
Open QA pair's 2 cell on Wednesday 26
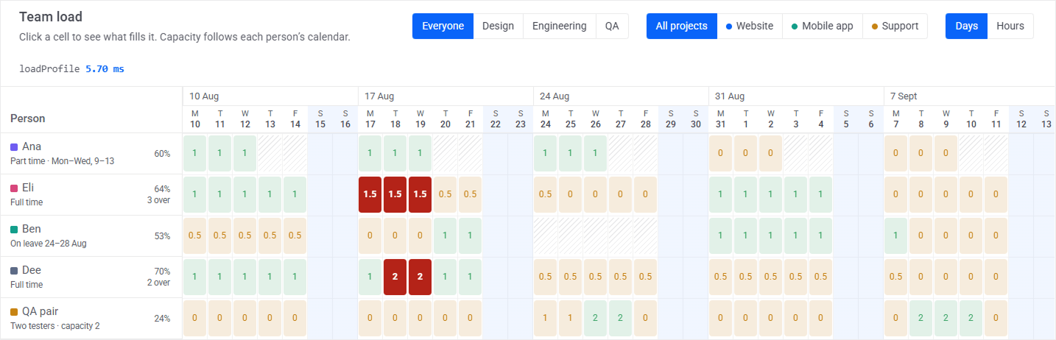click(x=596, y=318)
